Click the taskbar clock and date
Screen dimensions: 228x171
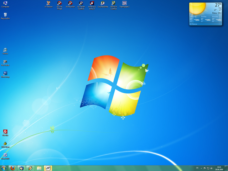(x=219, y=168)
